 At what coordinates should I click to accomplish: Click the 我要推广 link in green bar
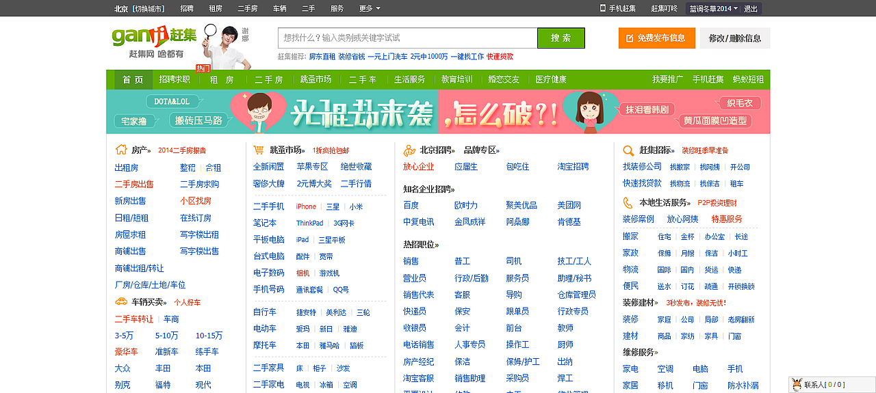tap(667, 79)
